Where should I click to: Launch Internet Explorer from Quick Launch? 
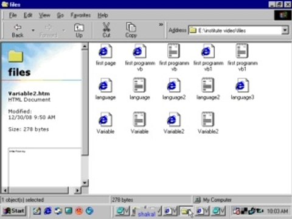tap(48, 211)
